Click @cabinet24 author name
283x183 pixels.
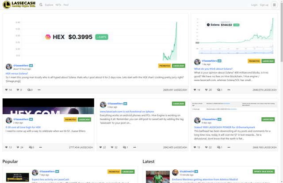pos(187,172)
